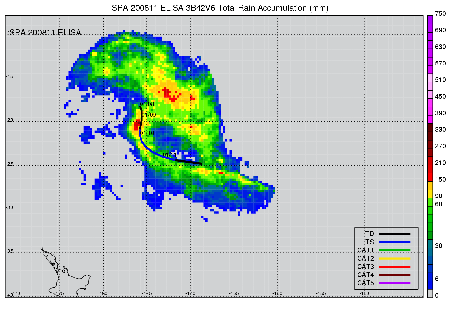Select the 01/09 track date label

(149, 115)
